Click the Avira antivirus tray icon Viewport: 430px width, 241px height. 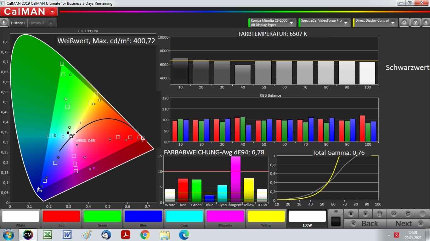click(x=397, y=235)
